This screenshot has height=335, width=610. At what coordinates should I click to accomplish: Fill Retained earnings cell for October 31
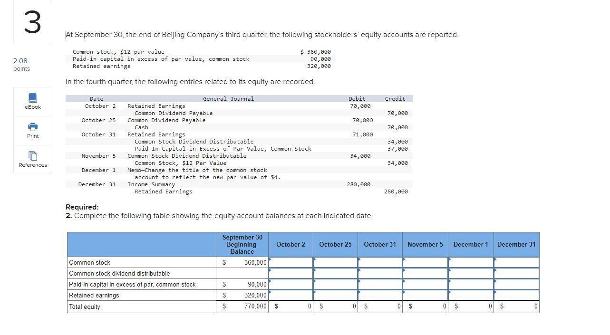[x=380, y=295]
